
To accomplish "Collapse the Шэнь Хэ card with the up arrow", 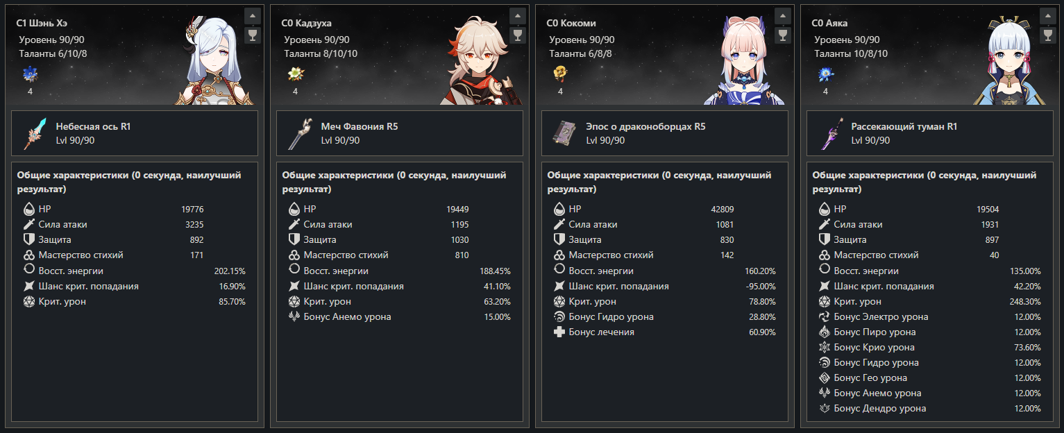I will coord(253,15).
